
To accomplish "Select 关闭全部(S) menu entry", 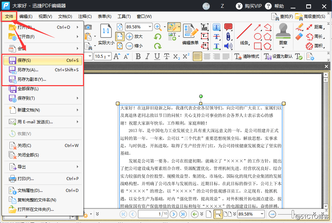I will click(43, 155).
